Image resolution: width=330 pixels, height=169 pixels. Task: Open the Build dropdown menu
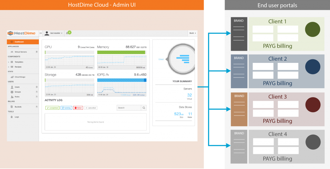pyautogui.click(x=192, y=33)
